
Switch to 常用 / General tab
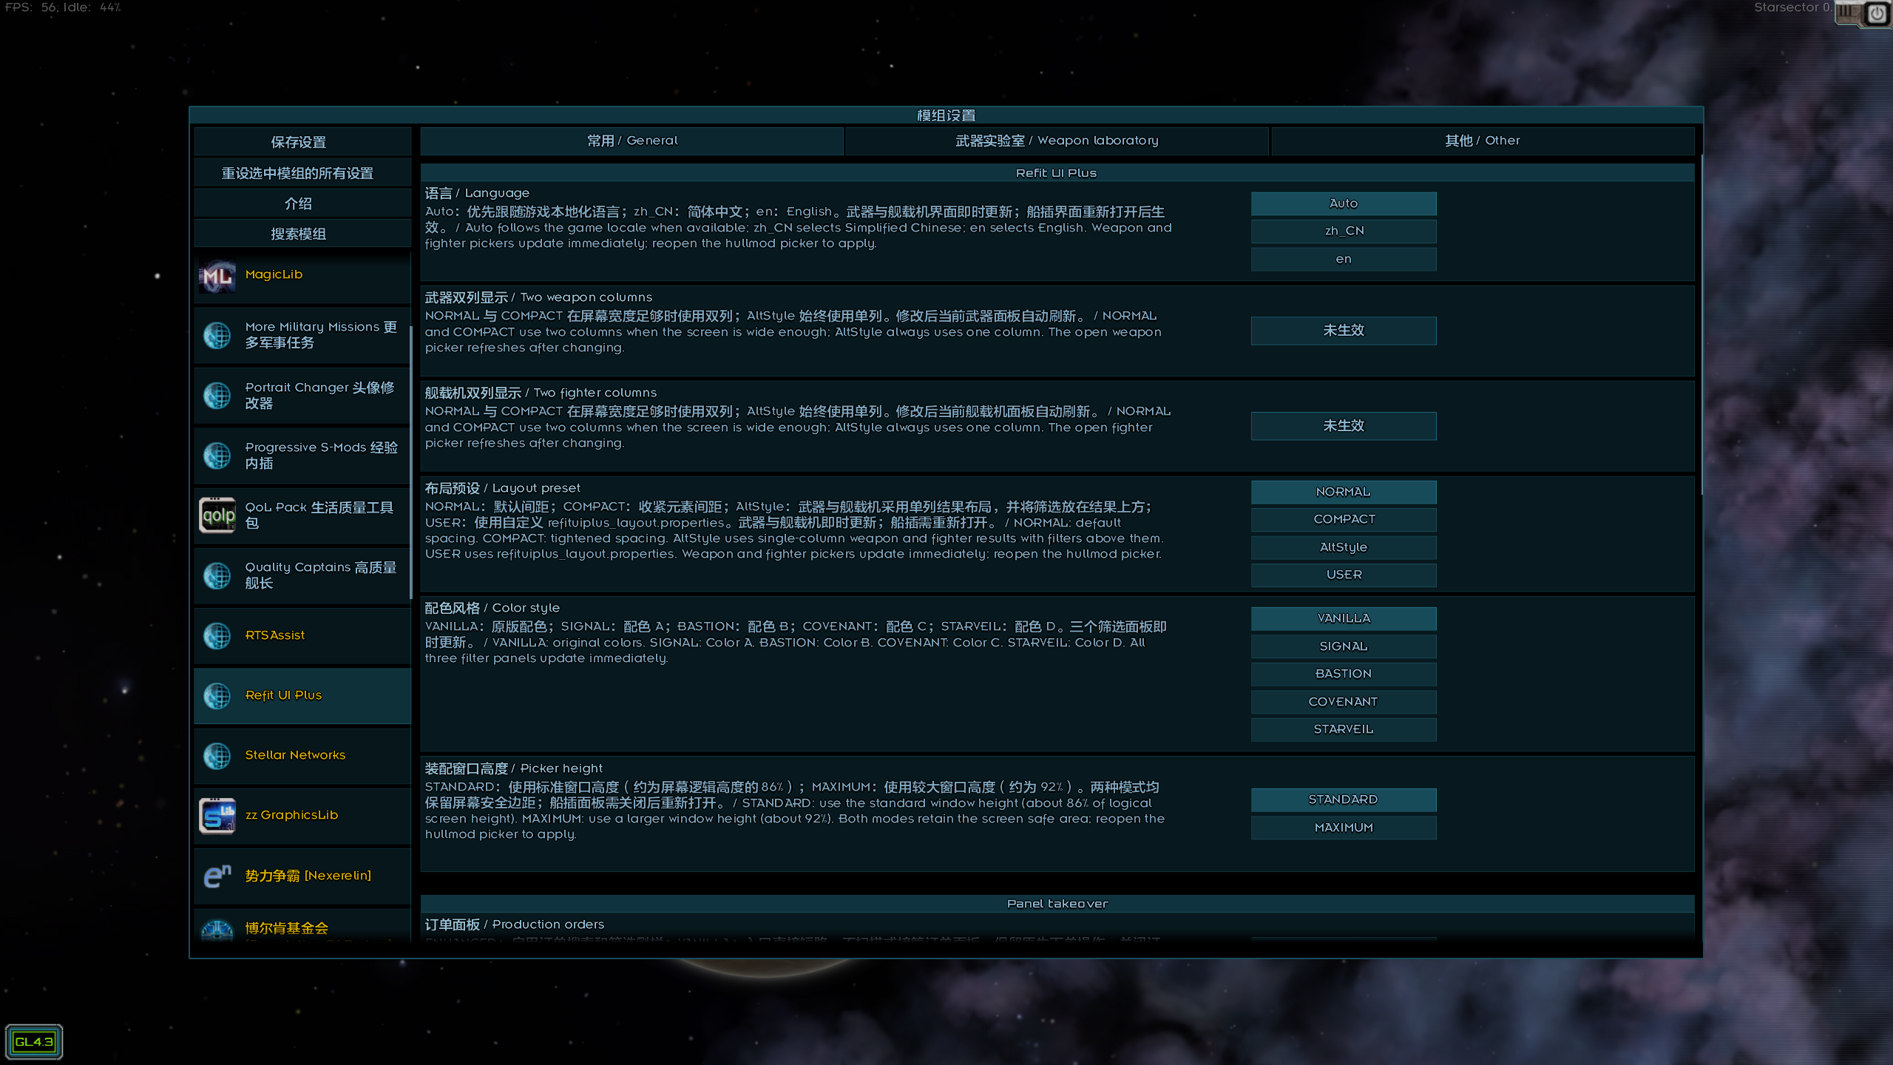pos(632,141)
